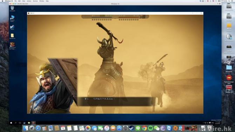The image size is (235, 132).
Task: Open the Mac App Store icon
Action: pos(119,128)
